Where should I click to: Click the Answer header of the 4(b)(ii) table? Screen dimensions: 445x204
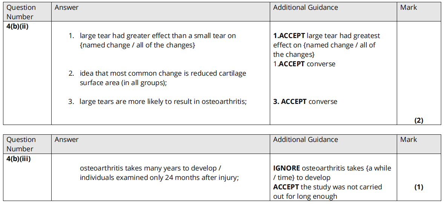66,8
